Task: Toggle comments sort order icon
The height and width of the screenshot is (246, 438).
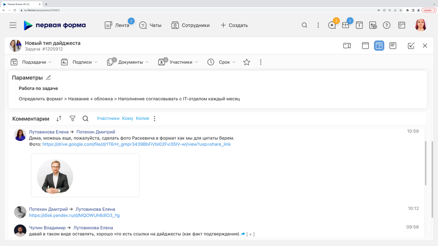Action: tap(59, 118)
